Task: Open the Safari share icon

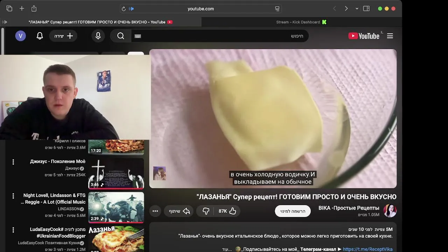Action: coord(34,8)
